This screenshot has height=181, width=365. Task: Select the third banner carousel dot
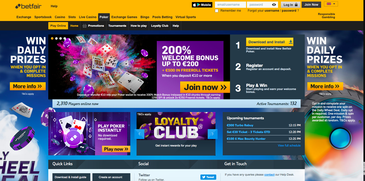[60, 38]
